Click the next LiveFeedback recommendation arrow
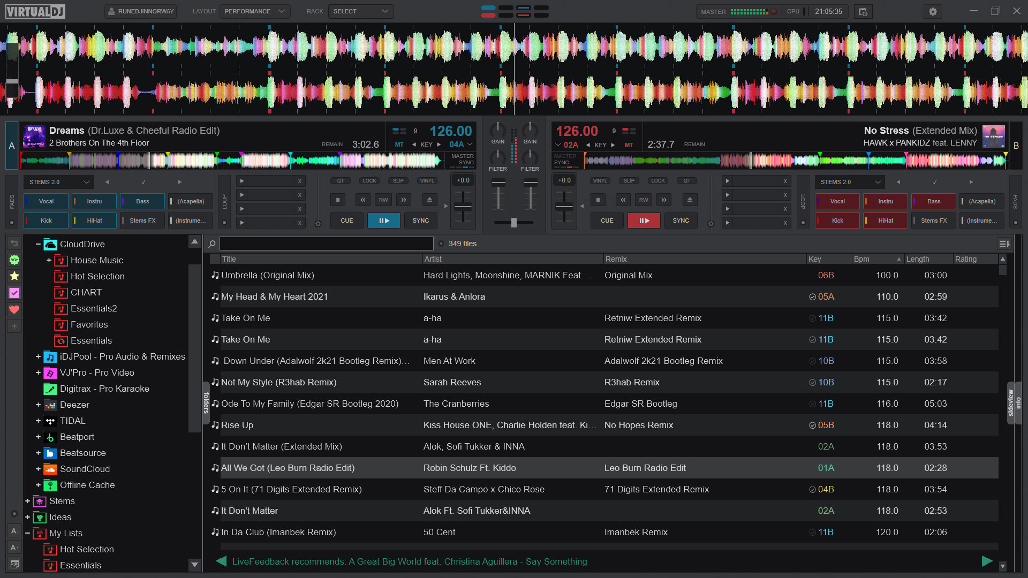This screenshot has height=578, width=1028. (987, 561)
